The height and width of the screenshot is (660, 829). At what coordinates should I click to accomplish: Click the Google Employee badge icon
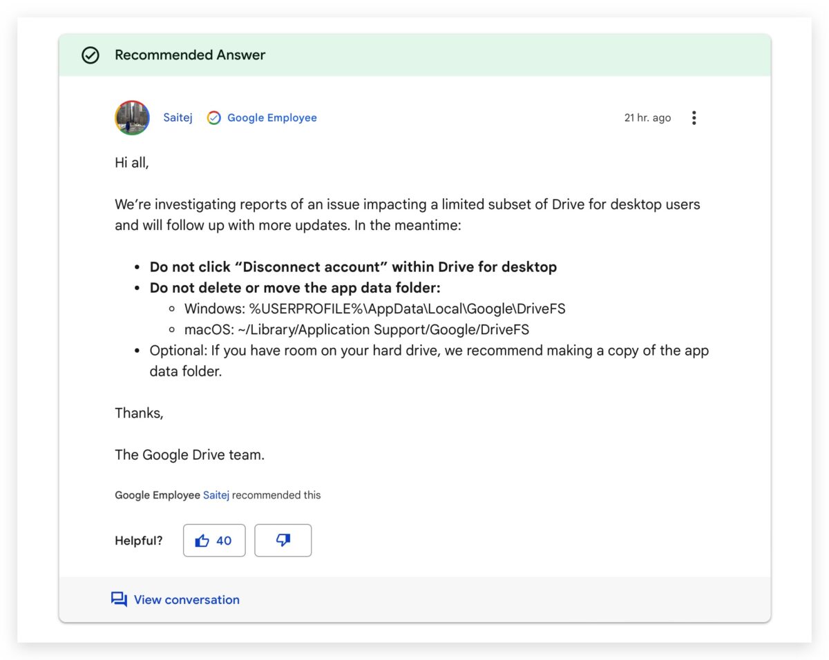[214, 118]
